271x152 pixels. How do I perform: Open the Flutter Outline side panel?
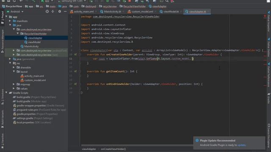point(269,47)
